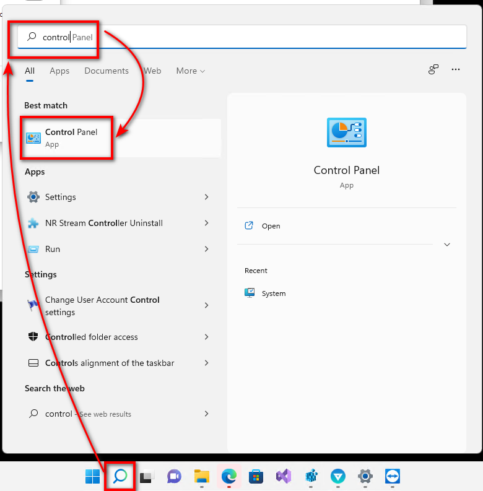483x491 pixels.
Task: Open the Task View taskbar icon
Action: tap(147, 476)
